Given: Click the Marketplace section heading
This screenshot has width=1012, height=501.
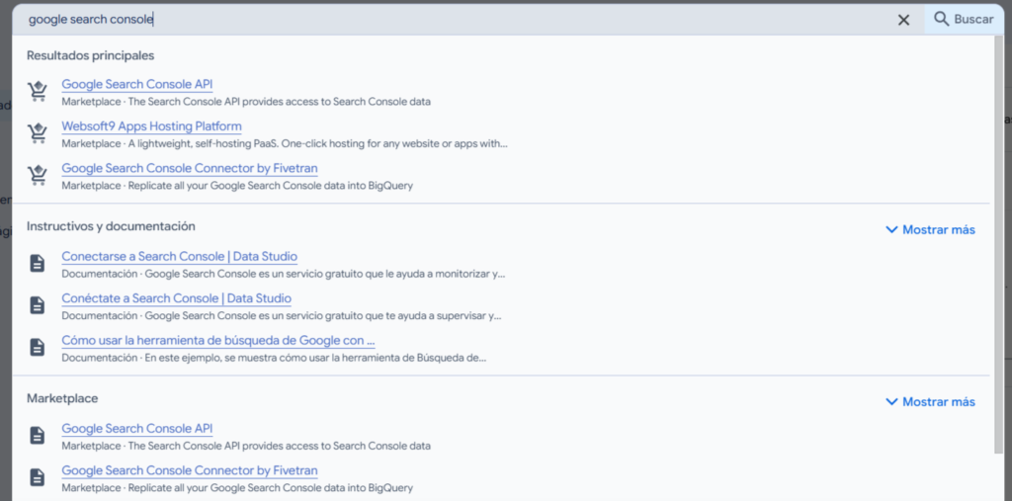Looking at the screenshot, I should pos(62,399).
